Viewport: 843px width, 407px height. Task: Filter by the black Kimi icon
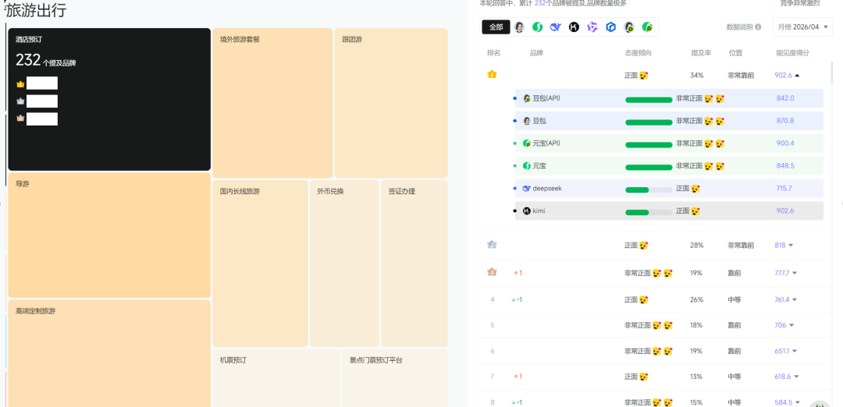pos(574,27)
